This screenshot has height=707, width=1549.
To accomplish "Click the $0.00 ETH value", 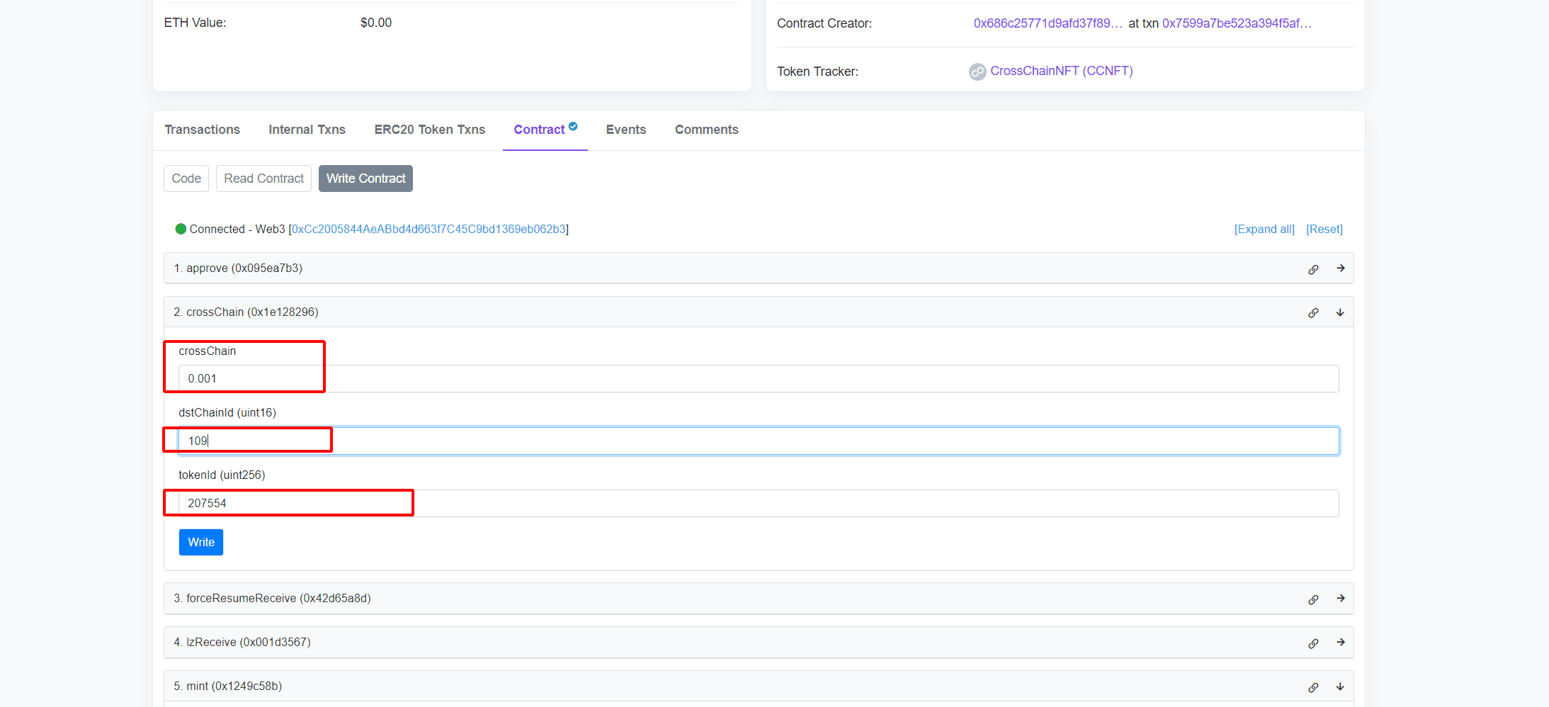I will point(376,23).
